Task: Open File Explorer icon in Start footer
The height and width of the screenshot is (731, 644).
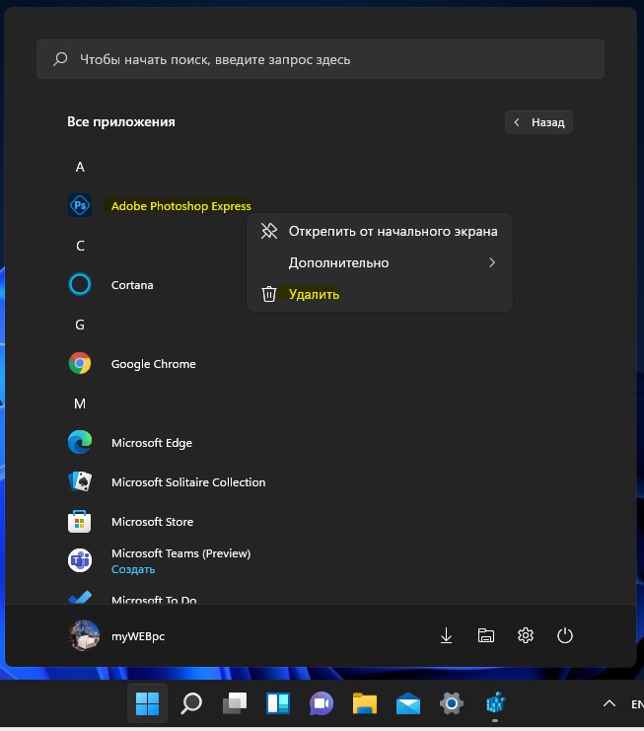Action: [485, 635]
